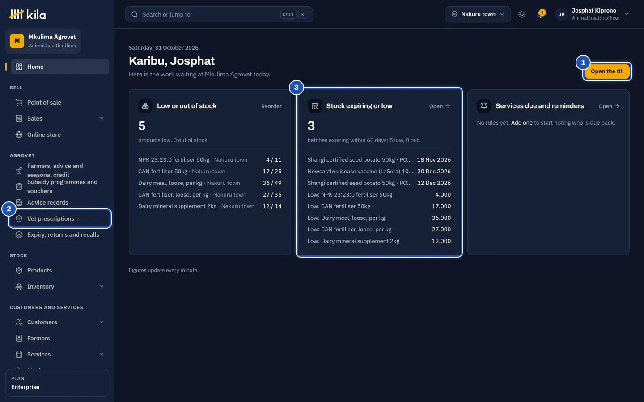Click the Mkulima Agrovet M badge

pos(17,41)
